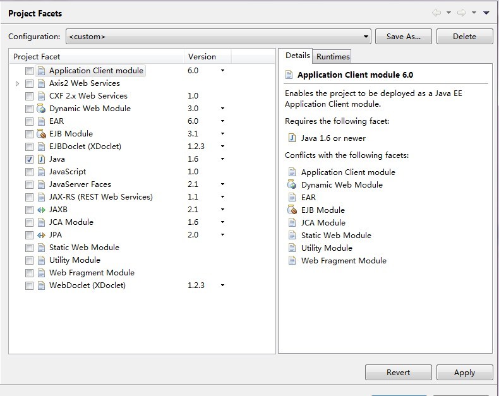This screenshot has height=396, width=499.
Task: Open the EAR version dropdown arrow
Action: (222, 121)
